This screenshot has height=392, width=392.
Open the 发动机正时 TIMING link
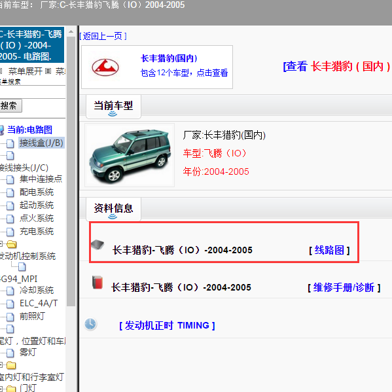(x=167, y=325)
